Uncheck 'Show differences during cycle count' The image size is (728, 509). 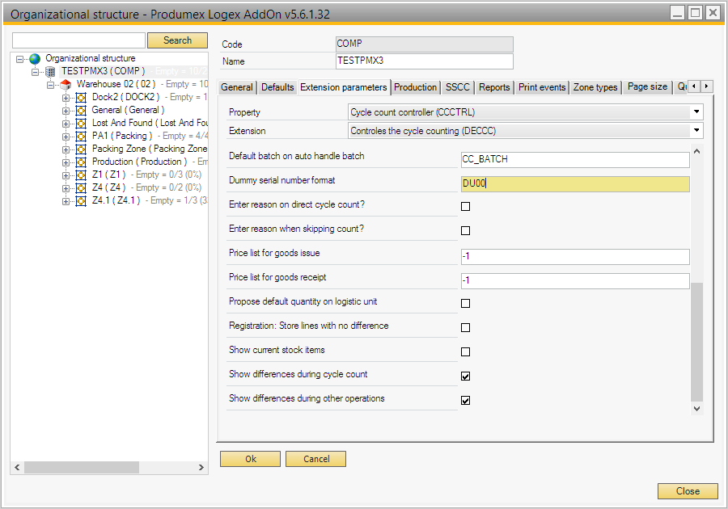[x=465, y=376]
